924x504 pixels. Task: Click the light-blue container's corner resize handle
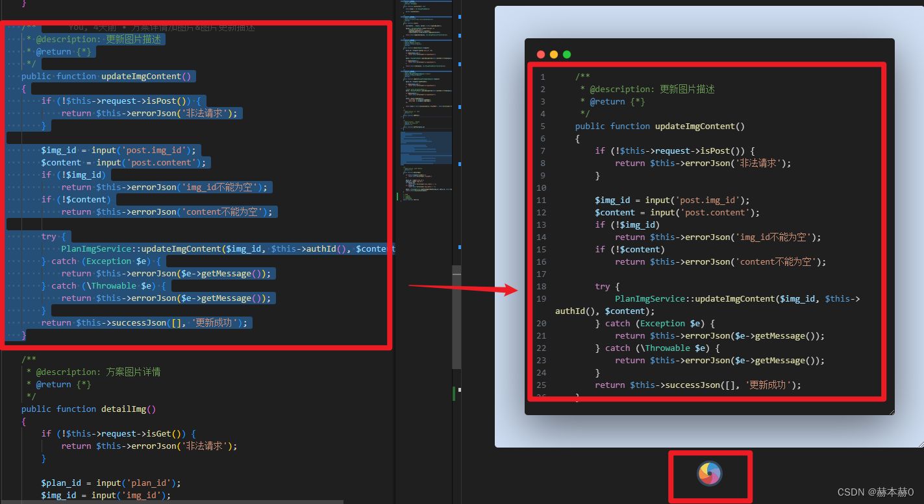(x=920, y=444)
